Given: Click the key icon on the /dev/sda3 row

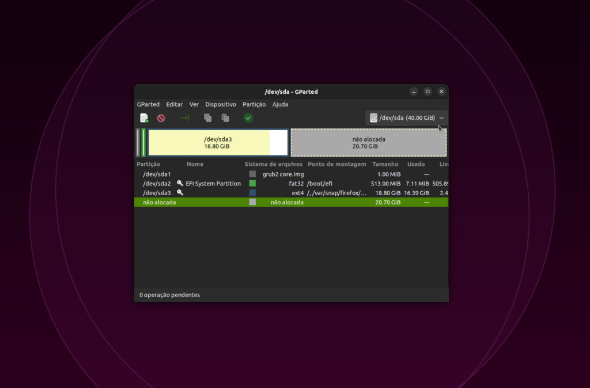Looking at the screenshot, I should (180, 192).
